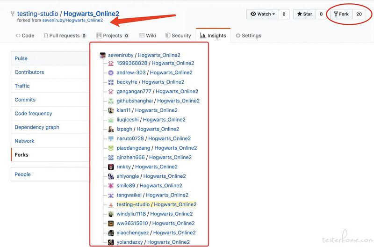Image resolution: width=374 pixels, height=247 pixels.
Task: Open andrew-303 user link
Action: click(x=131, y=73)
